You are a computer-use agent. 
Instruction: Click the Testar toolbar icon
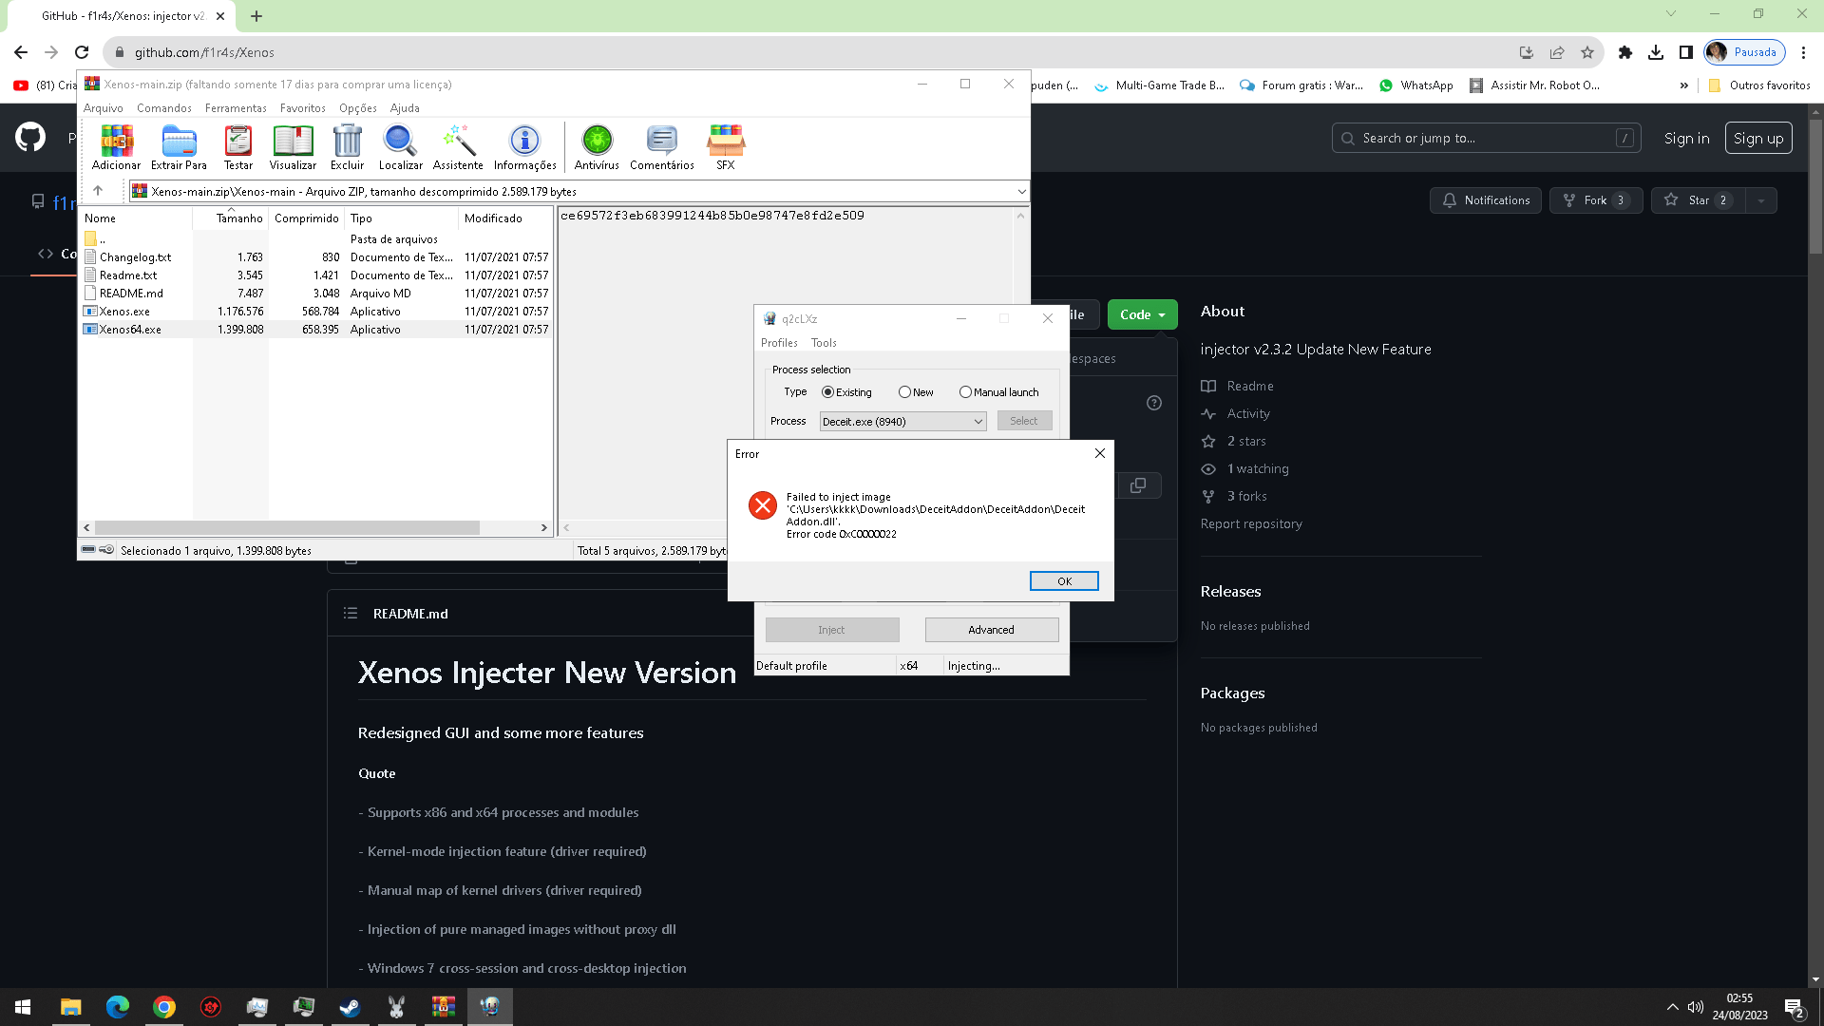pos(238,147)
